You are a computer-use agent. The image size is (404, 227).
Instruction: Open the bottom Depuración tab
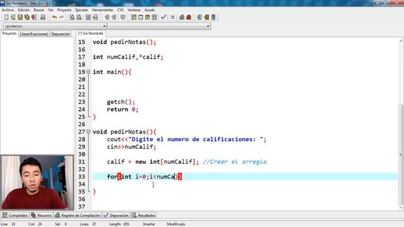pyautogui.click(x=116, y=216)
